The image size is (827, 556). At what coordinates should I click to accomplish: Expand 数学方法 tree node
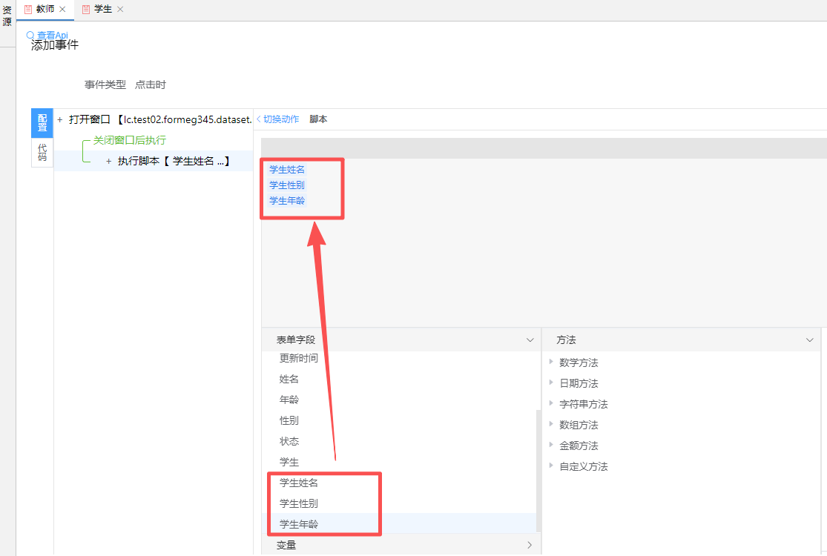click(551, 362)
